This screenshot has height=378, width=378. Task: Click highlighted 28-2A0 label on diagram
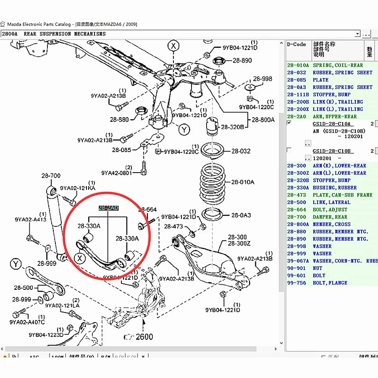(108, 208)
